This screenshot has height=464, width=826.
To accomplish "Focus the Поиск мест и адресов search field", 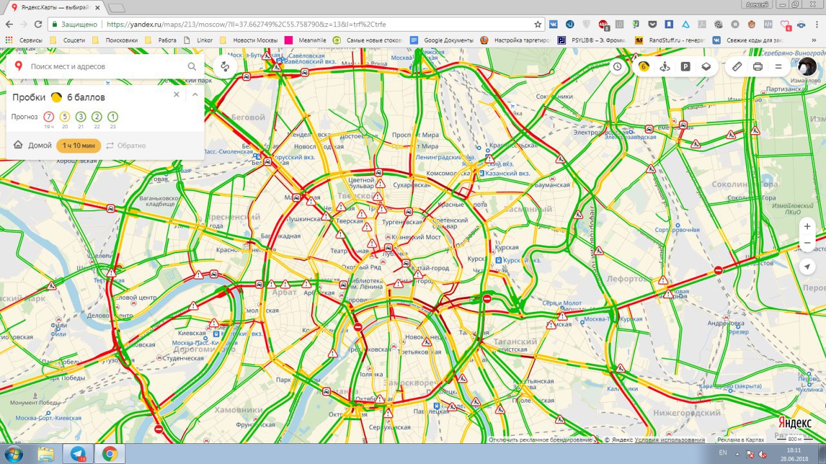I will pyautogui.click(x=106, y=66).
